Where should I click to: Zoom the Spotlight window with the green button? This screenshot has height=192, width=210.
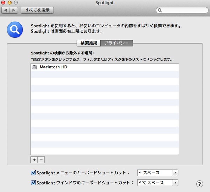[16, 3]
